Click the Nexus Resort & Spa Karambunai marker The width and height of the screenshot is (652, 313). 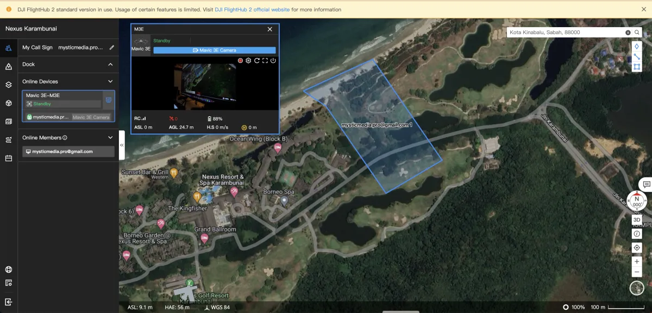coord(234,191)
